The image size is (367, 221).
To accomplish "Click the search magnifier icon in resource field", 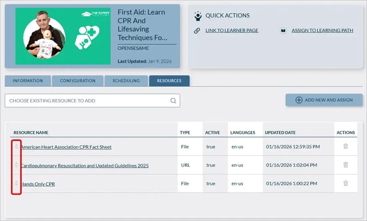I will (x=173, y=101).
